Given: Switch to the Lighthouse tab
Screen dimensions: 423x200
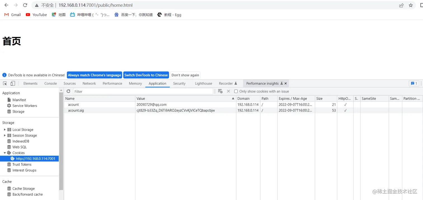Looking at the screenshot, I should [x=203, y=83].
